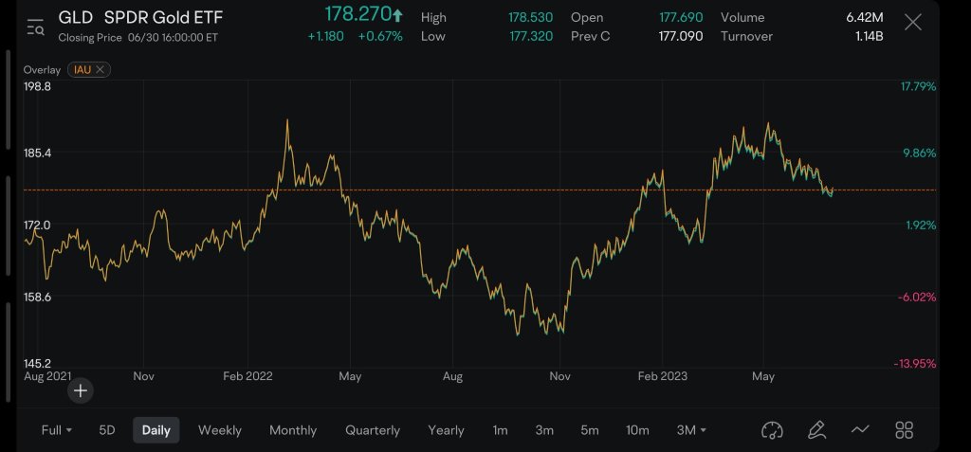Select the 1m interval
Viewport: 971px width, 452px height.
(501, 429)
